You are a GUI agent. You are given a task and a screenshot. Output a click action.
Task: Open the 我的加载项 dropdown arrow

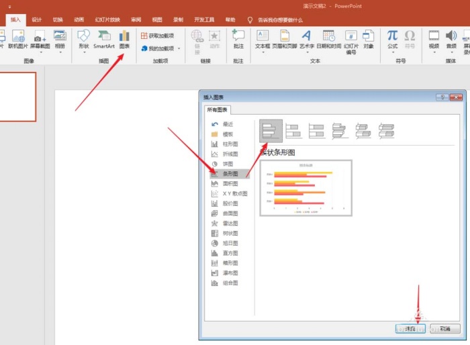[x=179, y=49]
